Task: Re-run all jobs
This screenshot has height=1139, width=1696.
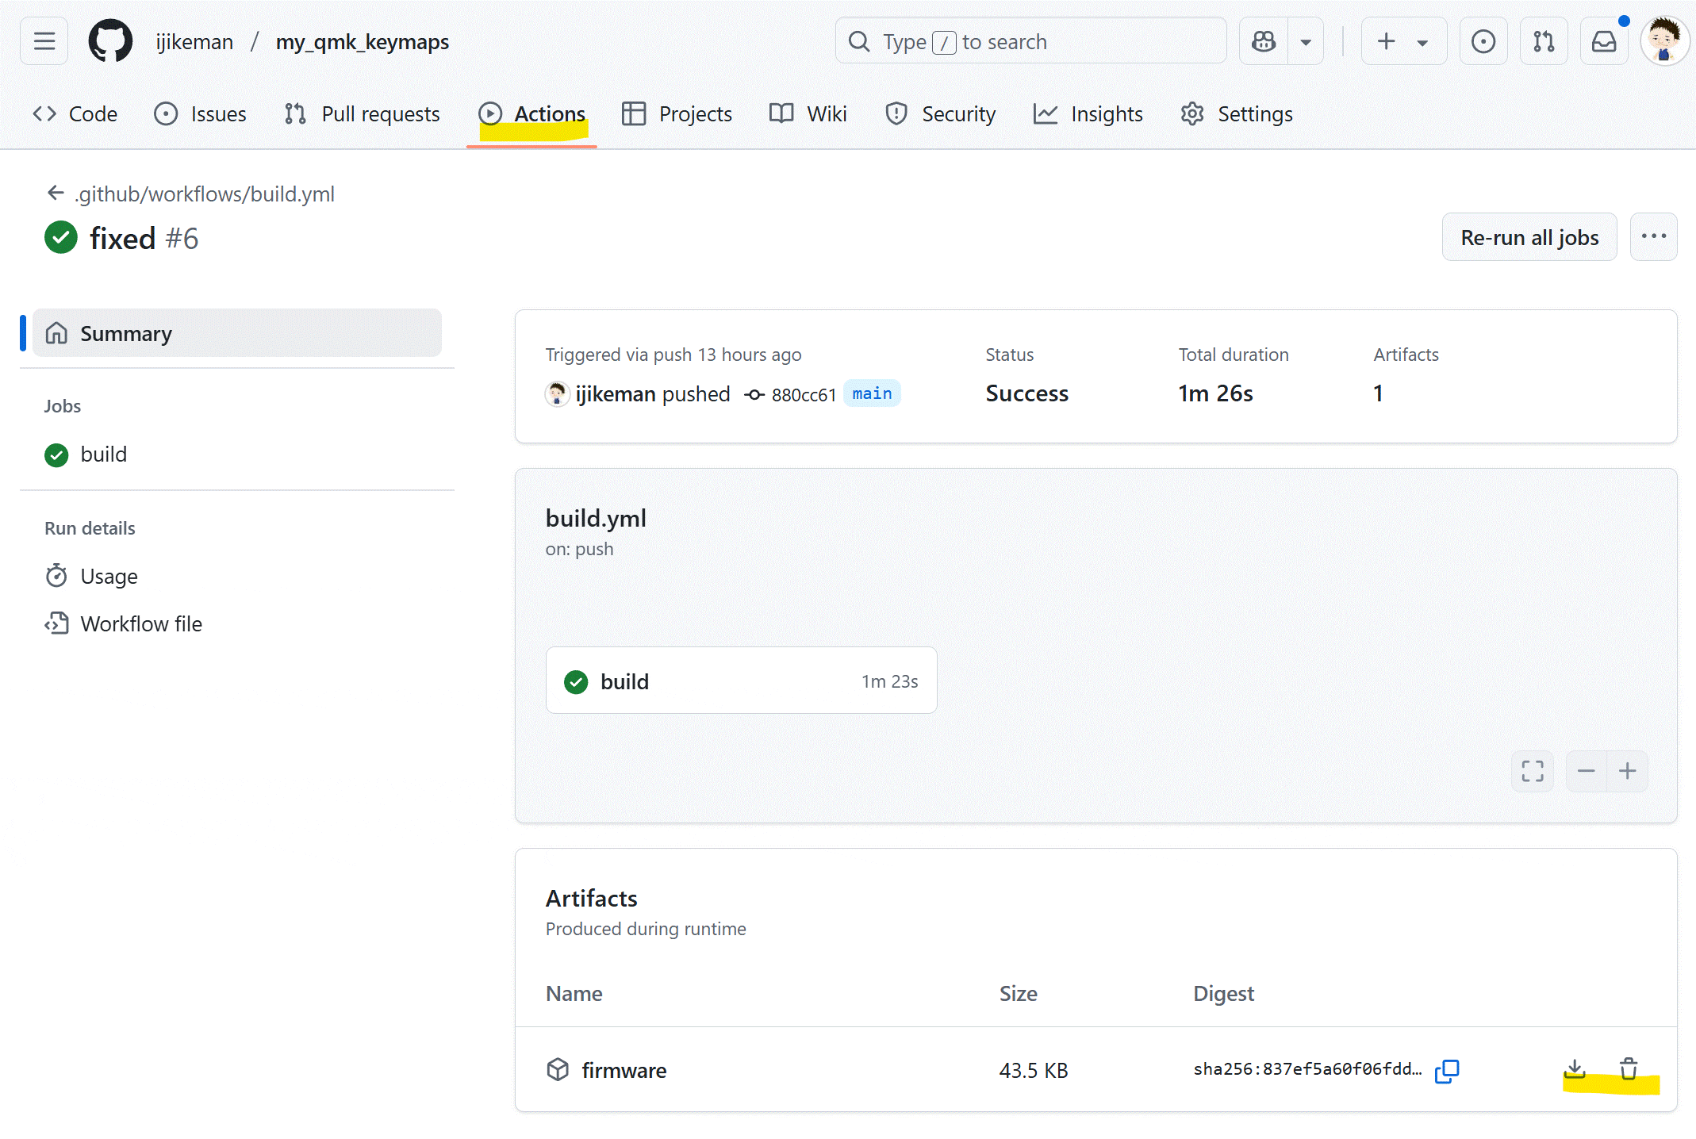Action: (x=1529, y=236)
